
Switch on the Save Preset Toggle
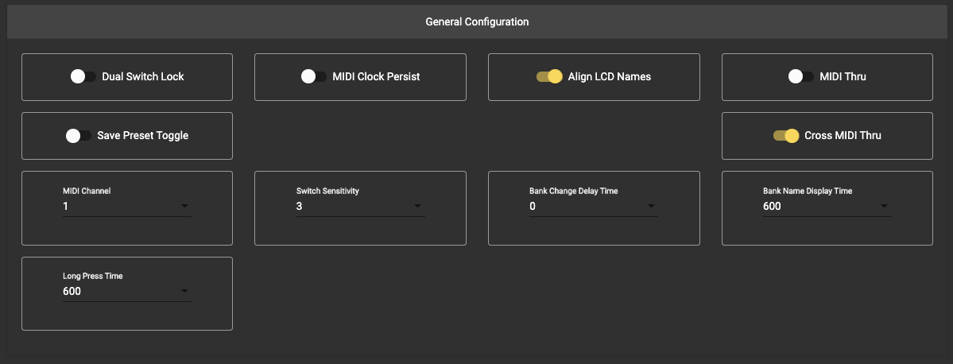[x=78, y=136]
